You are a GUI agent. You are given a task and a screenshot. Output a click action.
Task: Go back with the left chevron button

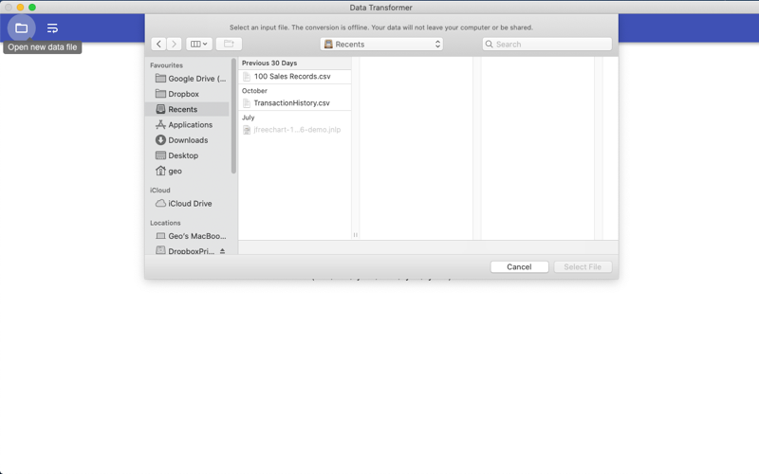tap(158, 44)
